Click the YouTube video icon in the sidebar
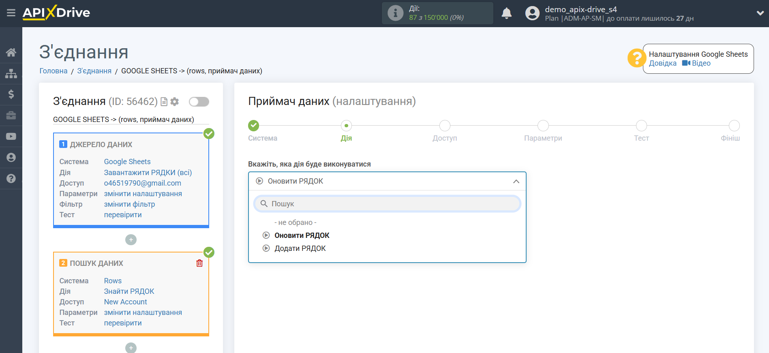 point(11,137)
